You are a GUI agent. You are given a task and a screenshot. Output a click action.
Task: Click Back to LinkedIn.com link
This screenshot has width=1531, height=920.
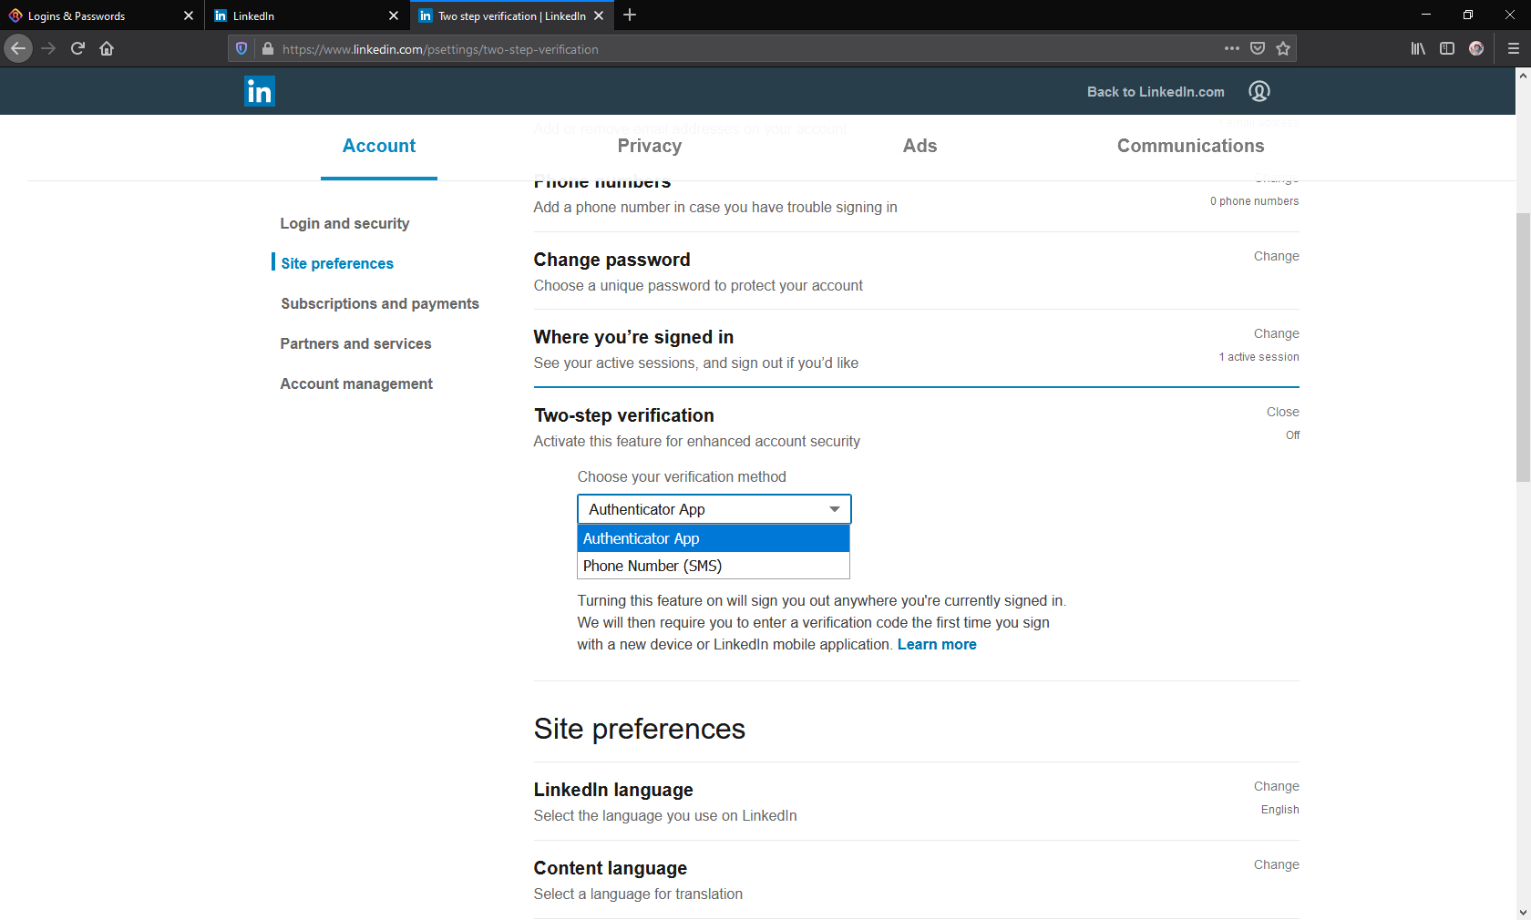point(1156,92)
